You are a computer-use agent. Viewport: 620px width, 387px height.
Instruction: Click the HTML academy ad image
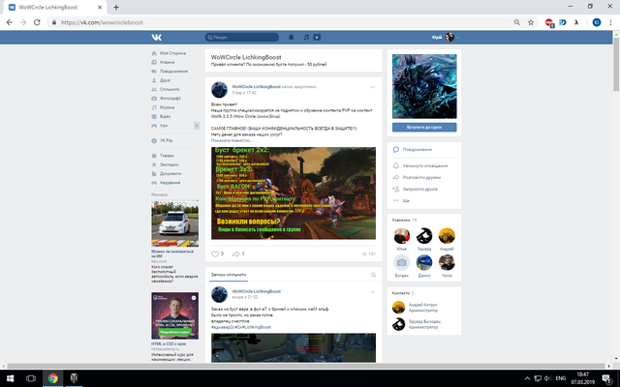(174, 316)
